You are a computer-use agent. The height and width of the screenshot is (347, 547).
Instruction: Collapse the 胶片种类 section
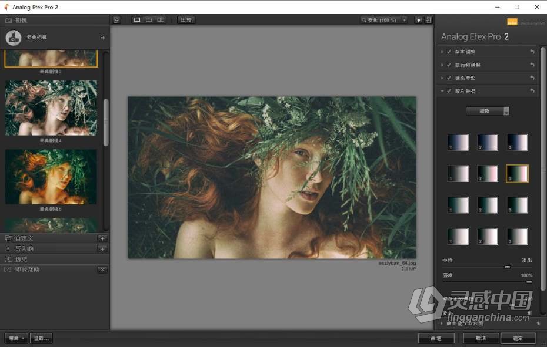coord(442,91)
